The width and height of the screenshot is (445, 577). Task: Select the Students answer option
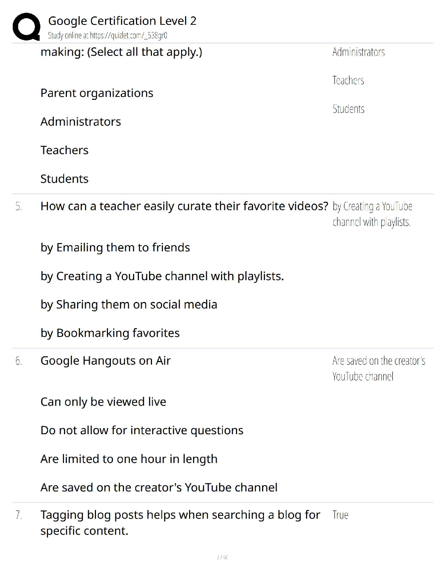(64, 178)
